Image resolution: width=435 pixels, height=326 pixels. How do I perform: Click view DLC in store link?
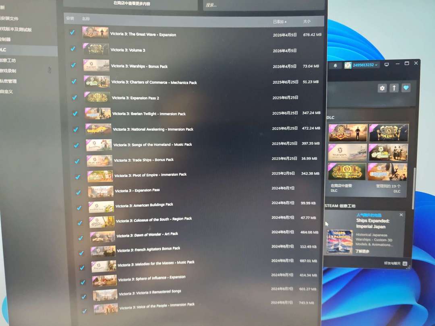tap(341, 188)
